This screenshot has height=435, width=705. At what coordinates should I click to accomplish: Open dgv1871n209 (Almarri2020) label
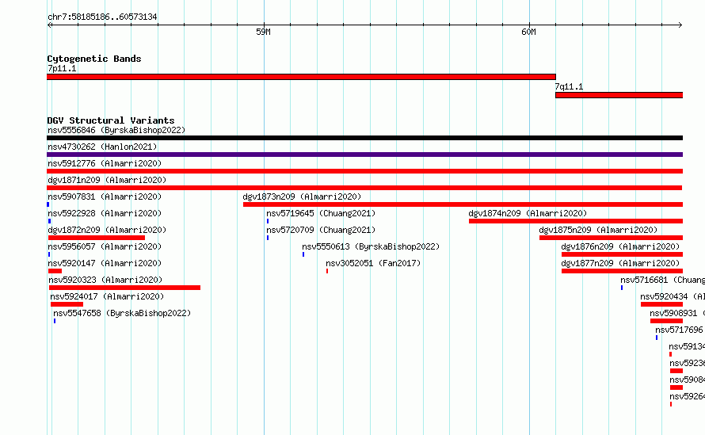pos(107,181)
